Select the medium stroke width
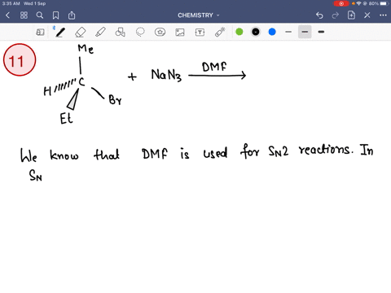This screenshot has width=391, height=293. [305, 32]
